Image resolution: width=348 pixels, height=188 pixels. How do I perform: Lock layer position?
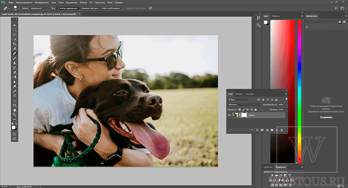[x=248, y=109]
